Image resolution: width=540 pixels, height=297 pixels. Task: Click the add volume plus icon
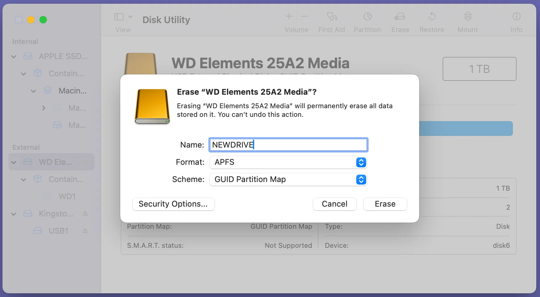[x=289, y=16]
